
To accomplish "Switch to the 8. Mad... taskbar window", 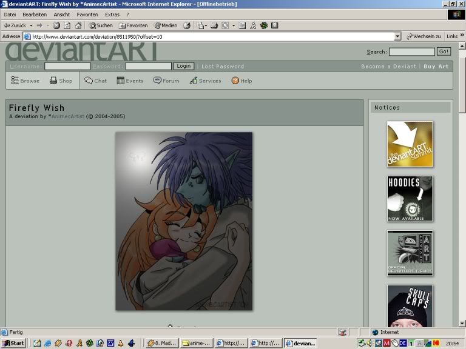I will [162, 344].
